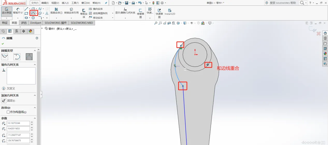The width and height of the screenshot is (328, 145).
Task: Click the Rebuild traffic light icon
Action: point(153,3)
